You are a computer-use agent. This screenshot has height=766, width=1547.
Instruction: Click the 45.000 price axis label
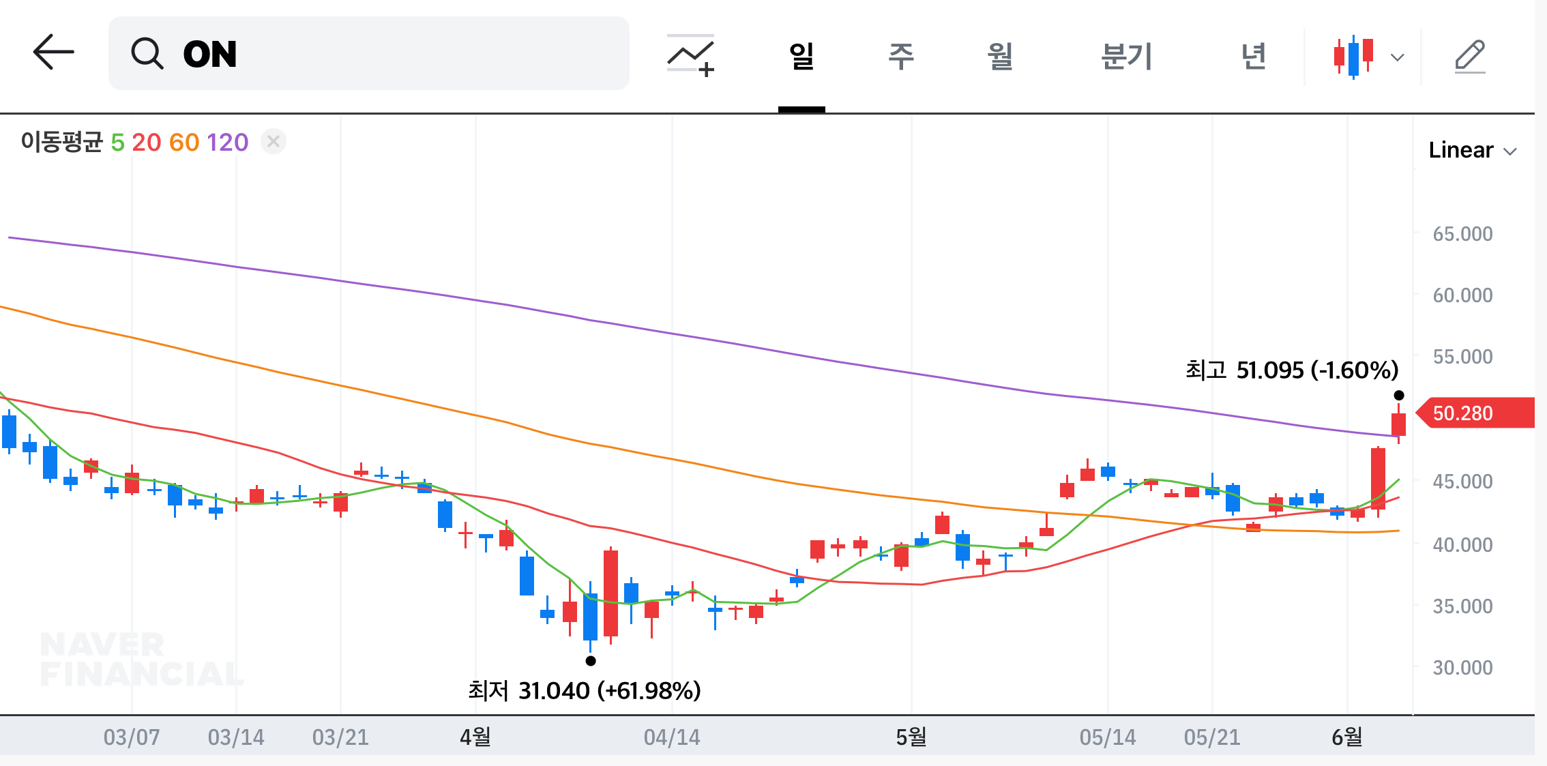point(1462,482)
